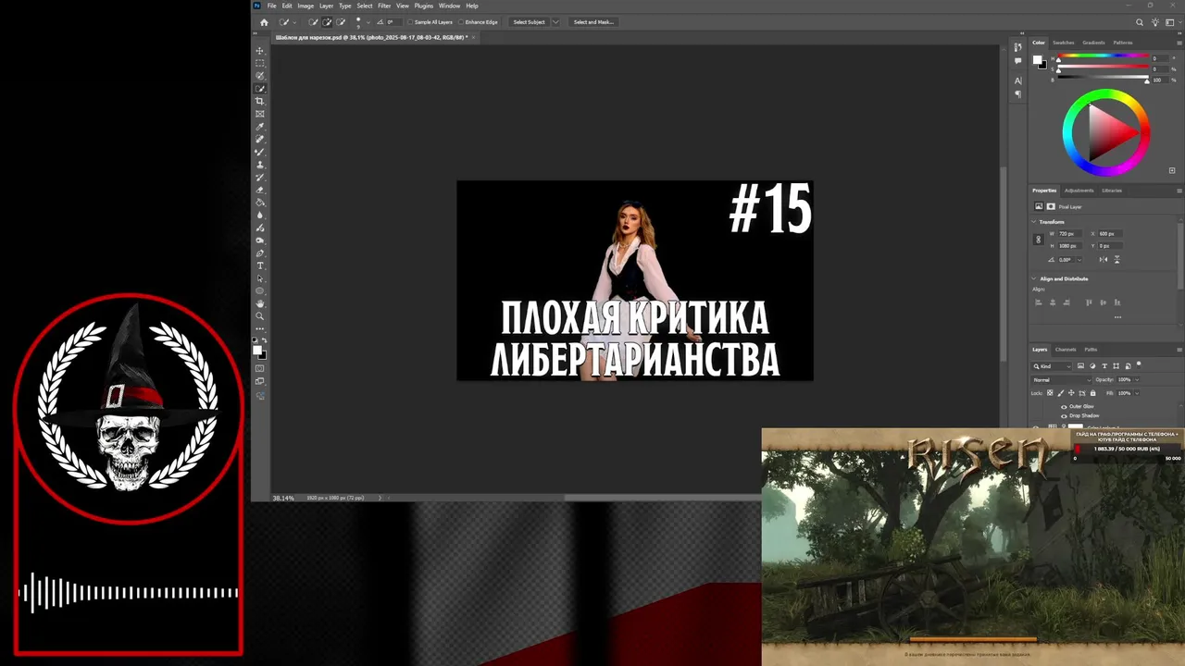Choose Add to selection brush mode
This screenshot has width=1185, height=666.
click(x=327, y=22)
